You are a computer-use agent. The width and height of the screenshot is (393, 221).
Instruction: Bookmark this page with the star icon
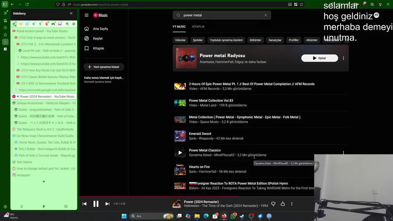click(x=302, y=4)
